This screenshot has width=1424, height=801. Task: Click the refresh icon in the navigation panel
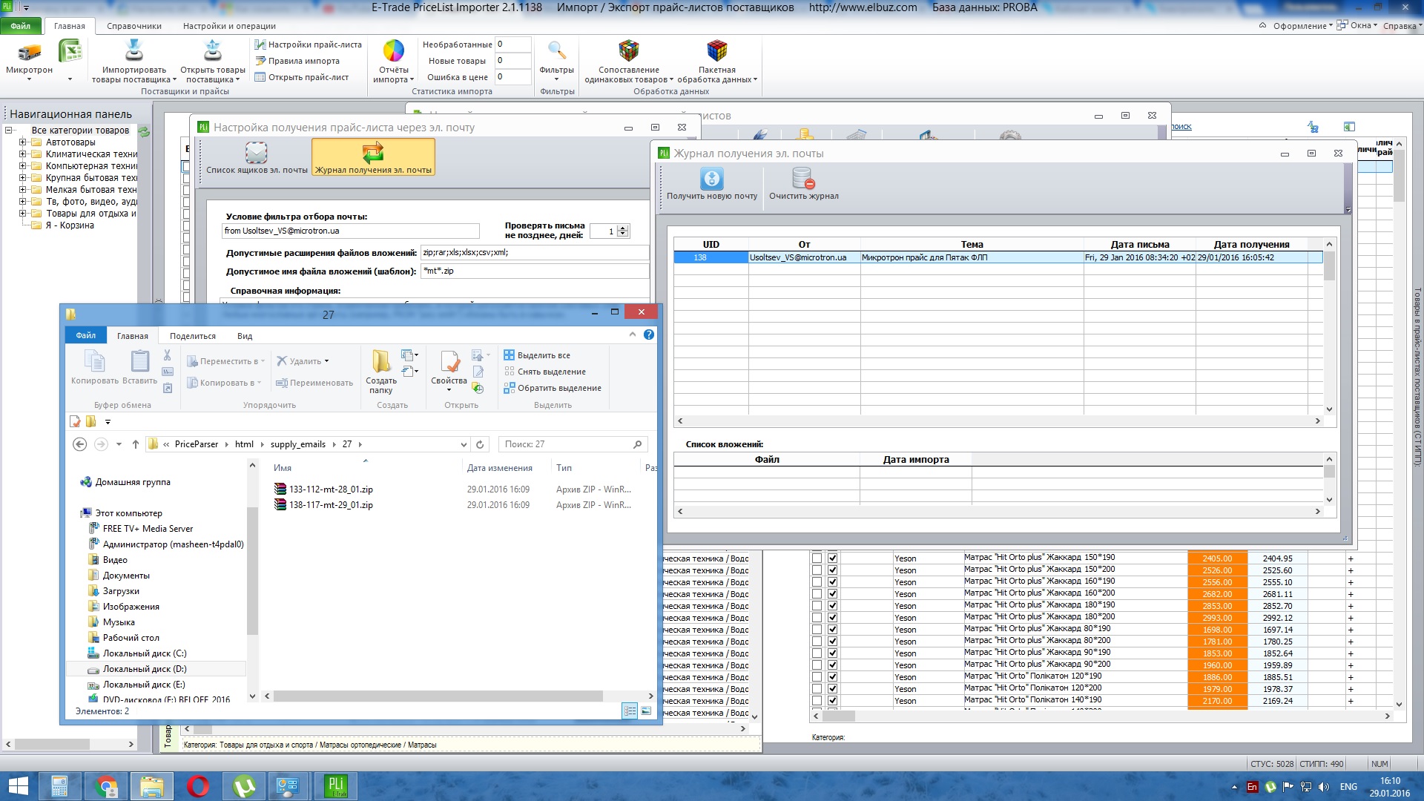[x=145, y=131]
